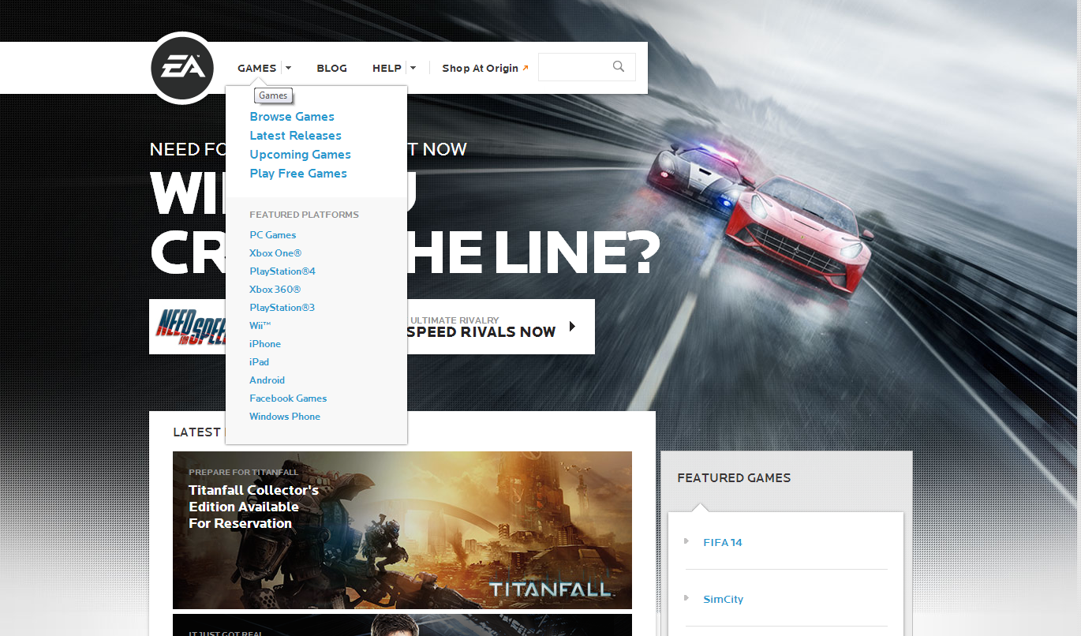Select the Wii platform link
Viewport: 1081px width, 636px height.
click(260, 326)
